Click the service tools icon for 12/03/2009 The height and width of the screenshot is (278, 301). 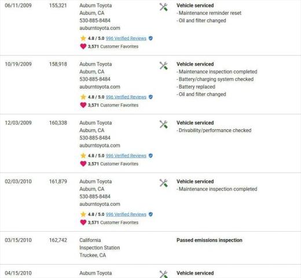[x=163, y=125]
